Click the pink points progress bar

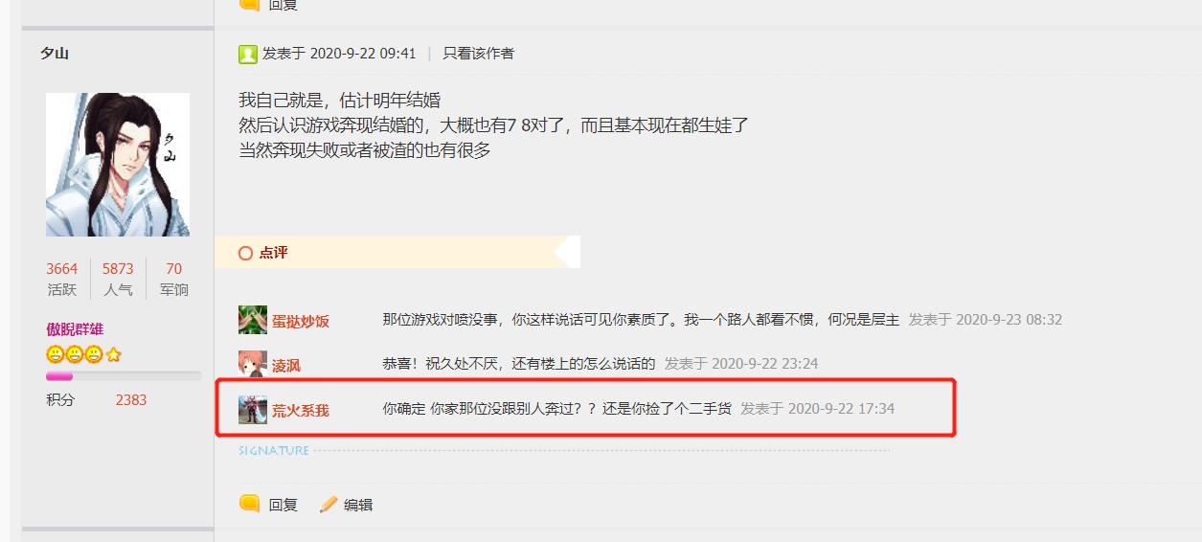(124, 376)
